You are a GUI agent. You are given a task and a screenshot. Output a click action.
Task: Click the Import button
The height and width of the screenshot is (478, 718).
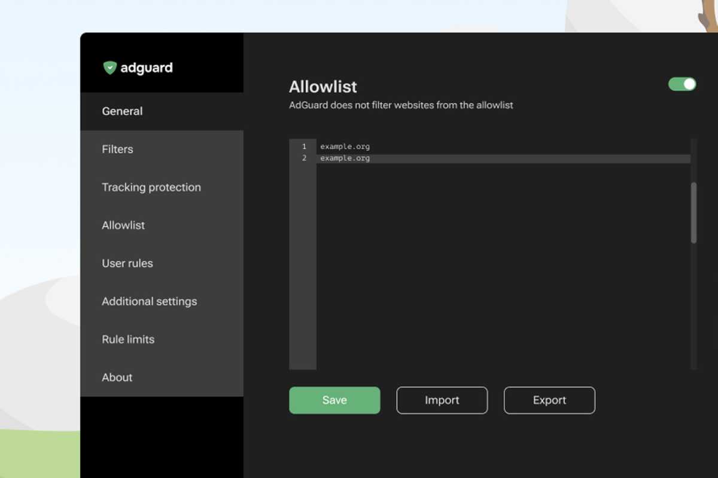[x=442, y=400]
